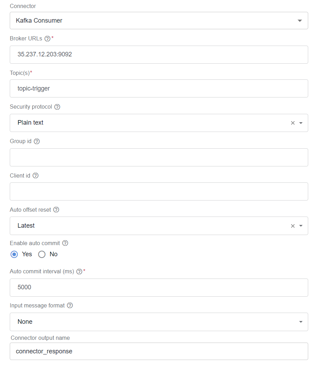Click the empty Group id field
Image resolution: width=319 pixels, height=368 pixels.
[x=159, y=157]
